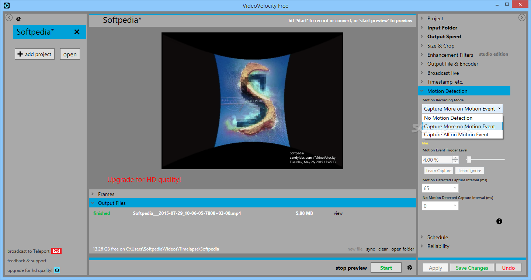The image size is (531, 280).
Task: Click the clear link in Output Files
Action: point(383,249)
